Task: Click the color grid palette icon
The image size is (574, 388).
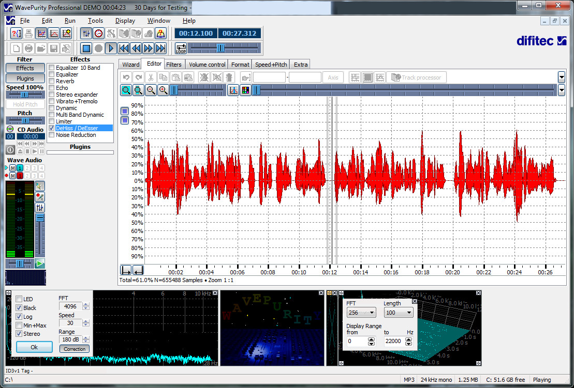Action: pos(245,90)
